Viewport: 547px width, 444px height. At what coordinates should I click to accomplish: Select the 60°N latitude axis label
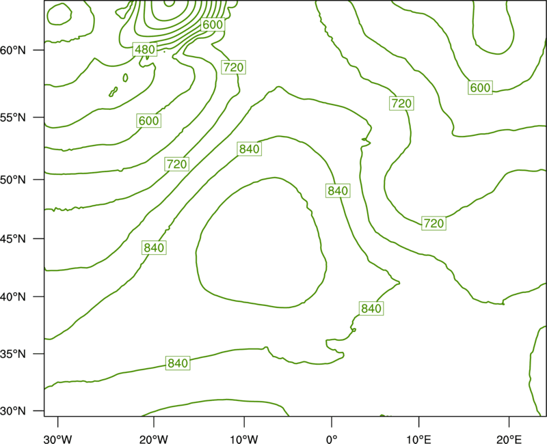[x=13, y=50]
